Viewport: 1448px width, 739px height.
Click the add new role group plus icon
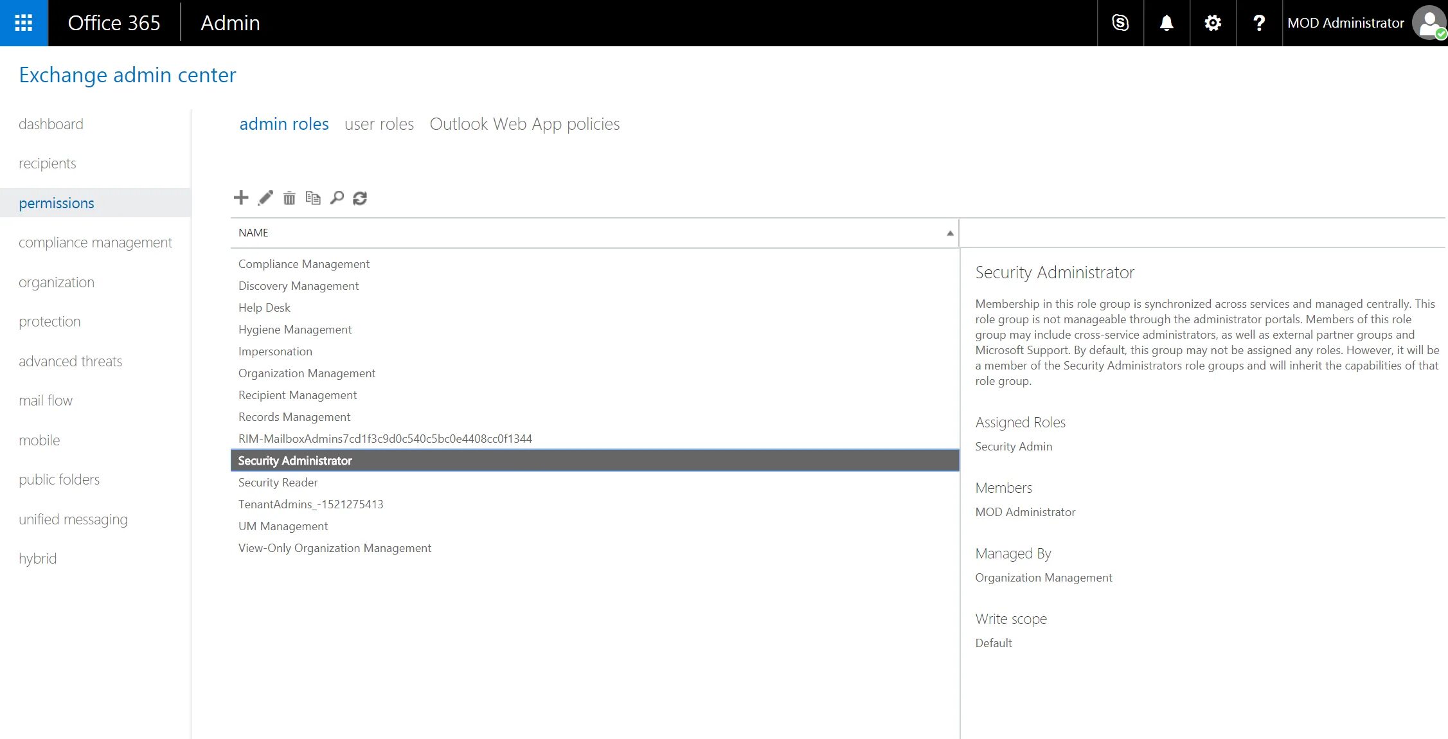[241, 198]
